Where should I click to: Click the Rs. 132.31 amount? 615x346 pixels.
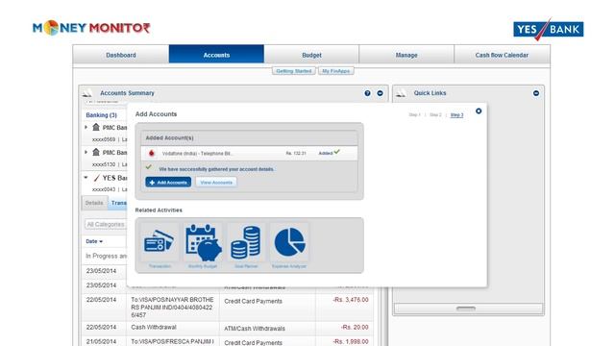[x=296, y=154]
